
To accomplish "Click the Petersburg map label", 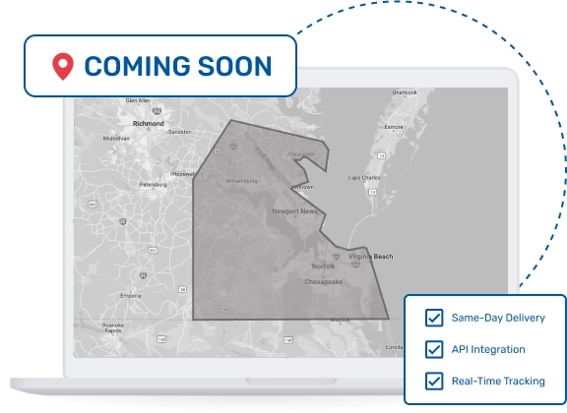I will [x=153, y=185].
